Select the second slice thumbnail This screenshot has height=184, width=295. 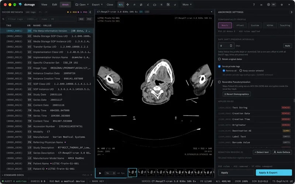pos(142,173)
